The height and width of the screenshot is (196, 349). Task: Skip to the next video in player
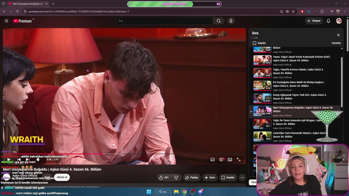pyautogui.click(x=28, y=160)
